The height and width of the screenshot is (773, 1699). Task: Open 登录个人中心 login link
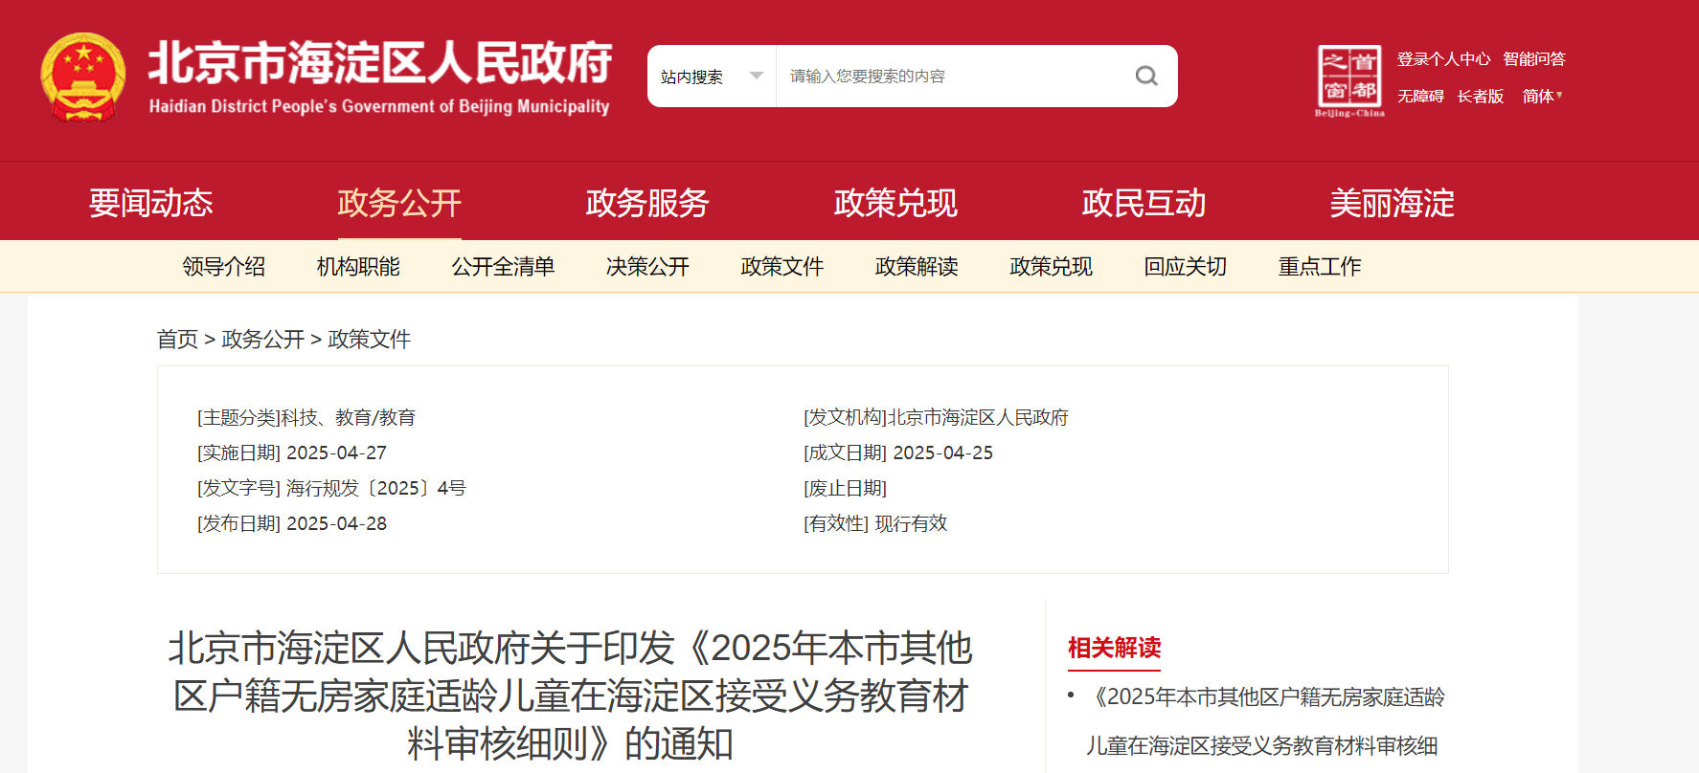coord(1442,59)
